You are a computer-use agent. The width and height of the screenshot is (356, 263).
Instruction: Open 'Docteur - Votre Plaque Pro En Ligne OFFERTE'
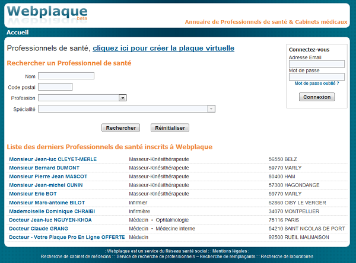click(67, 237)
